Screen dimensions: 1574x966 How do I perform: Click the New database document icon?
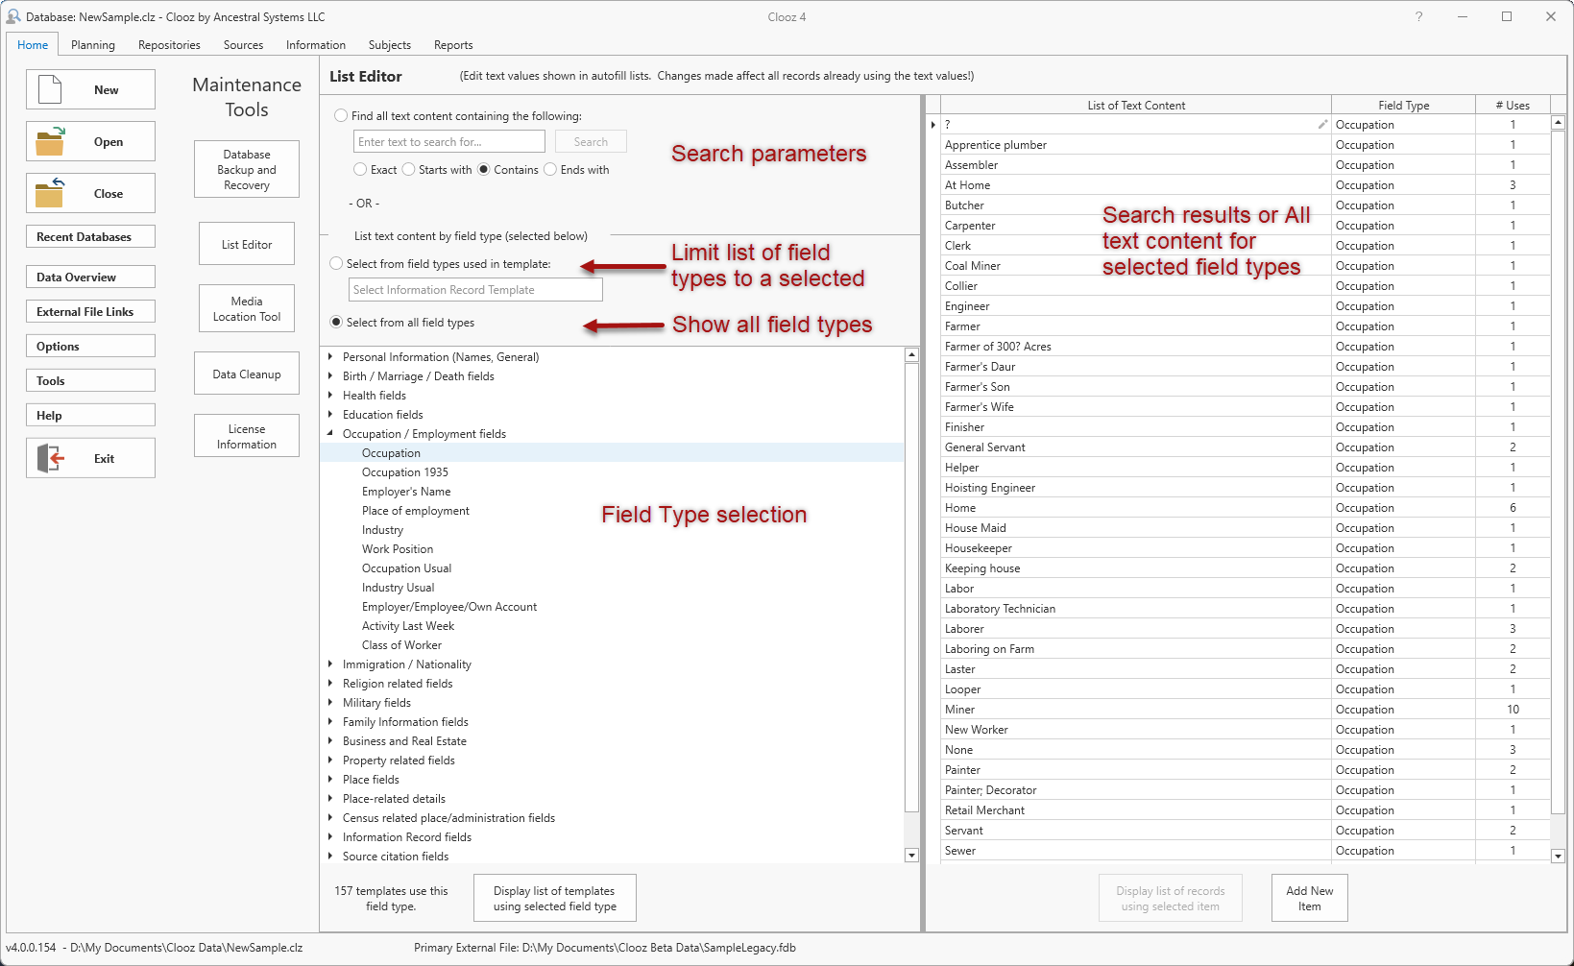[50, 88]
